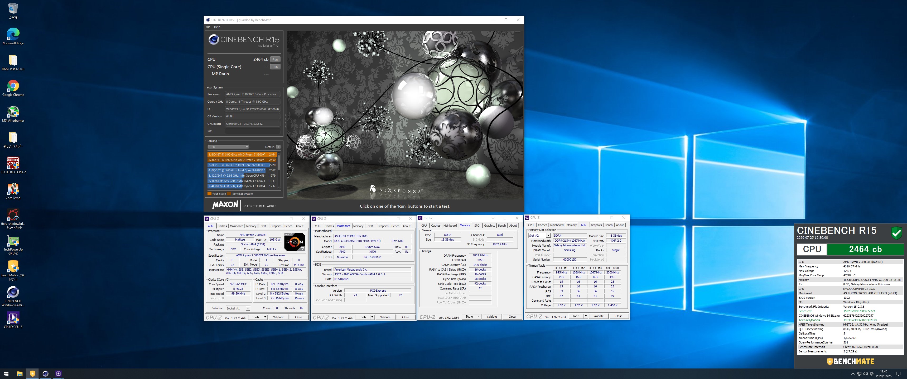This screenshot has height=379, width=907.
Task: Click the Info input field
Action: [x=253, y=131]
